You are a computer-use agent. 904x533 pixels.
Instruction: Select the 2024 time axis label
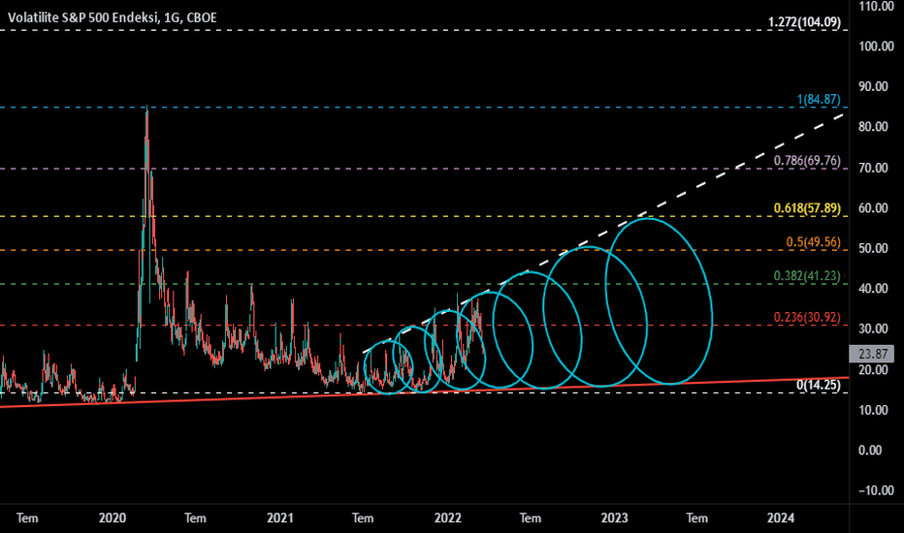point(781,518)
